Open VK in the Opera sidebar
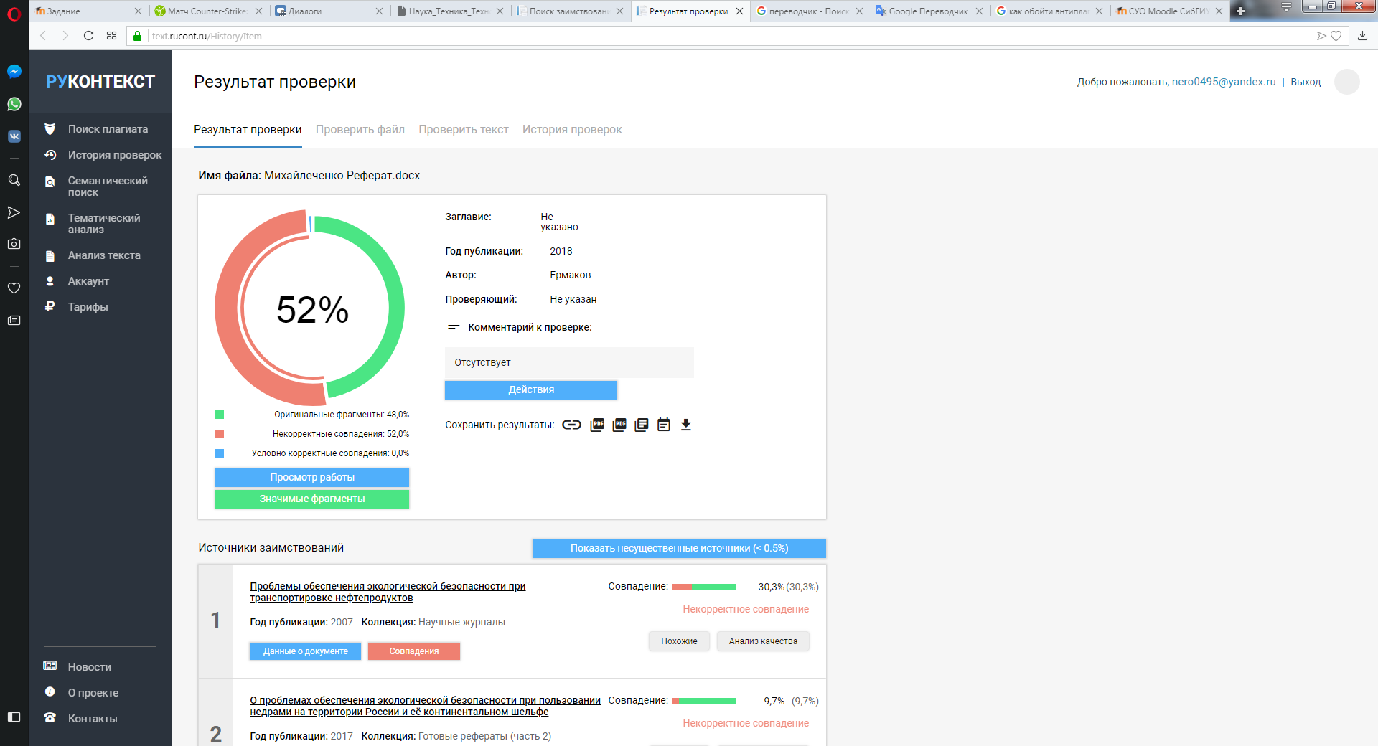 (x=14, y=136)
